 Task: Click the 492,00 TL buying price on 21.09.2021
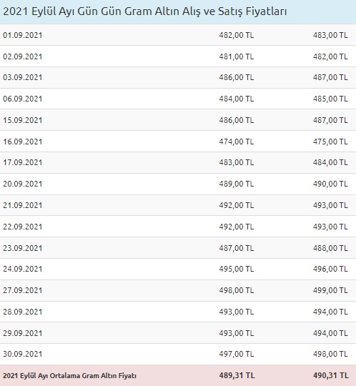pyautogui.click(x=237, y=205)
